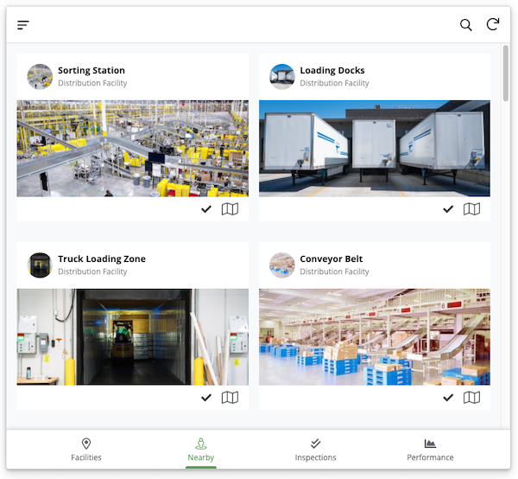Open the hamburger menu icon
Screen dimensions: 518x479
coord(23,25)
